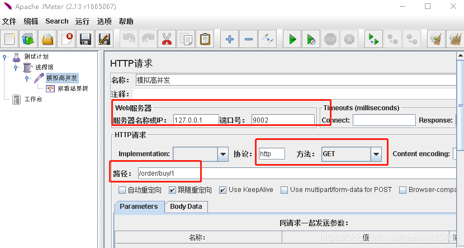Open the 运行 menu

(x=82, y=21)
